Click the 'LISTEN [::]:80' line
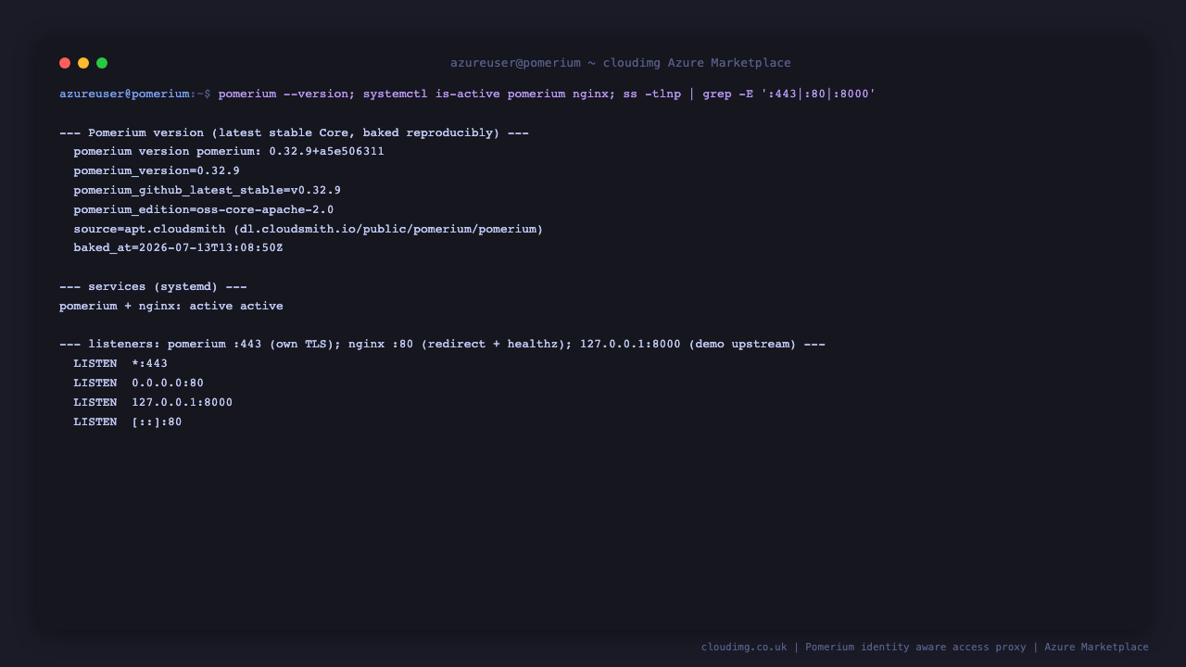 coord(128,422)
